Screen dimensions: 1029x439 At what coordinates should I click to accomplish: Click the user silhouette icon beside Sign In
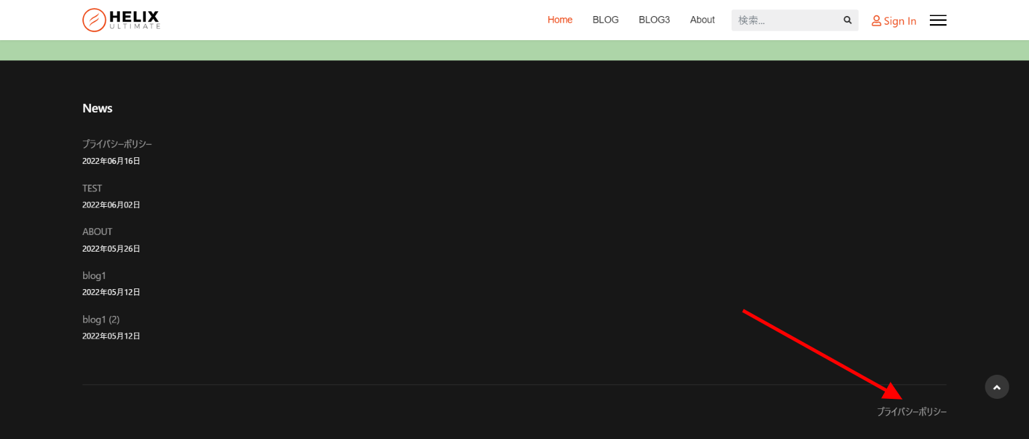876,21
